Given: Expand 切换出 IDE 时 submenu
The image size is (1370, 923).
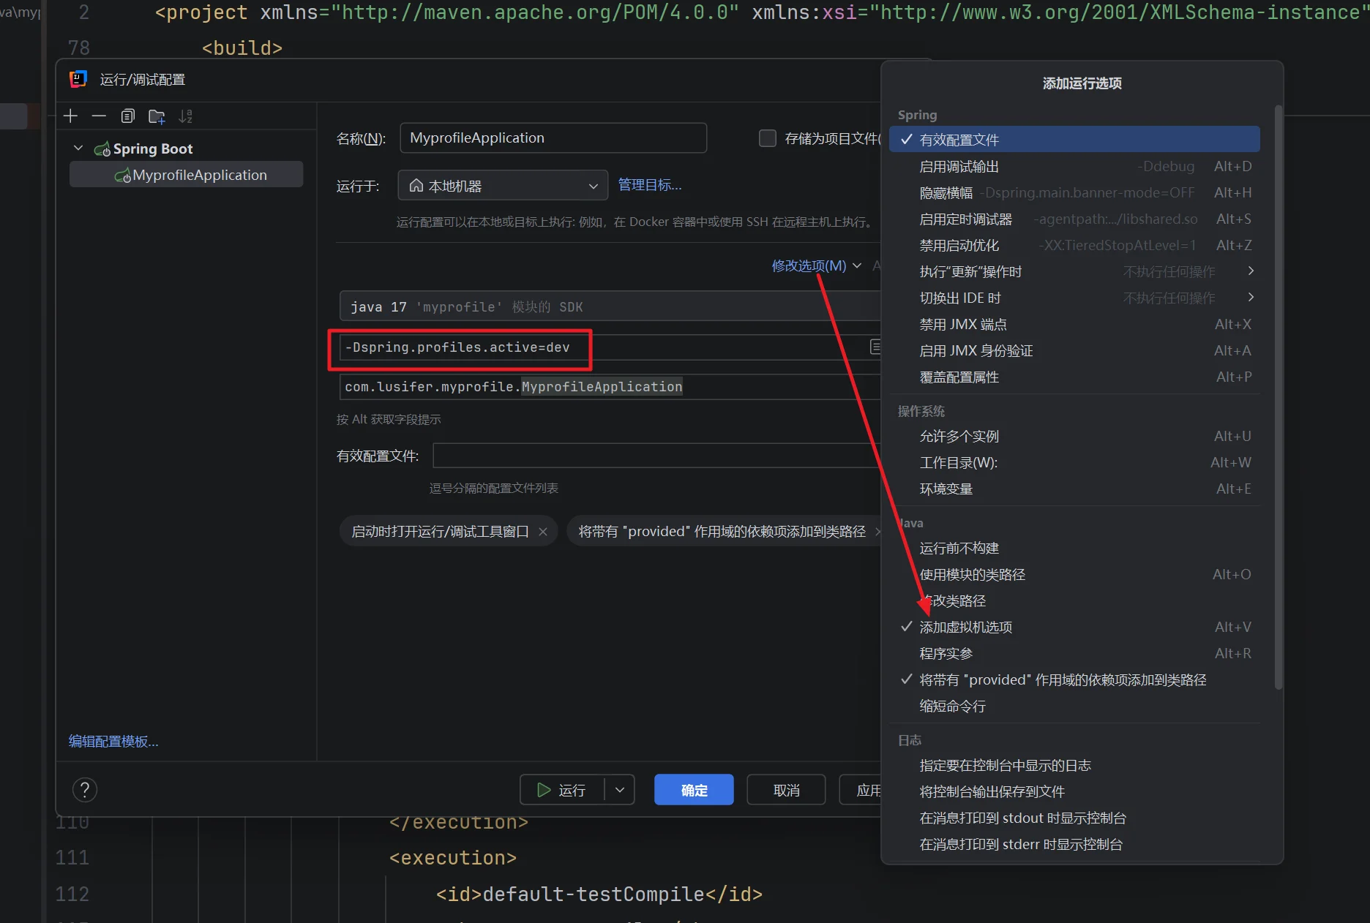Looking at the screenshot, I should coord(1074,298).
